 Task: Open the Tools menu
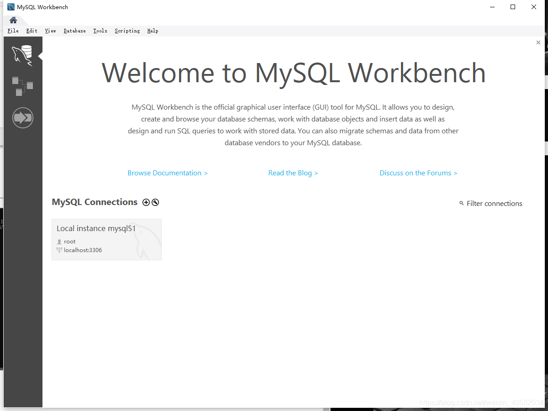pos(100,31)
